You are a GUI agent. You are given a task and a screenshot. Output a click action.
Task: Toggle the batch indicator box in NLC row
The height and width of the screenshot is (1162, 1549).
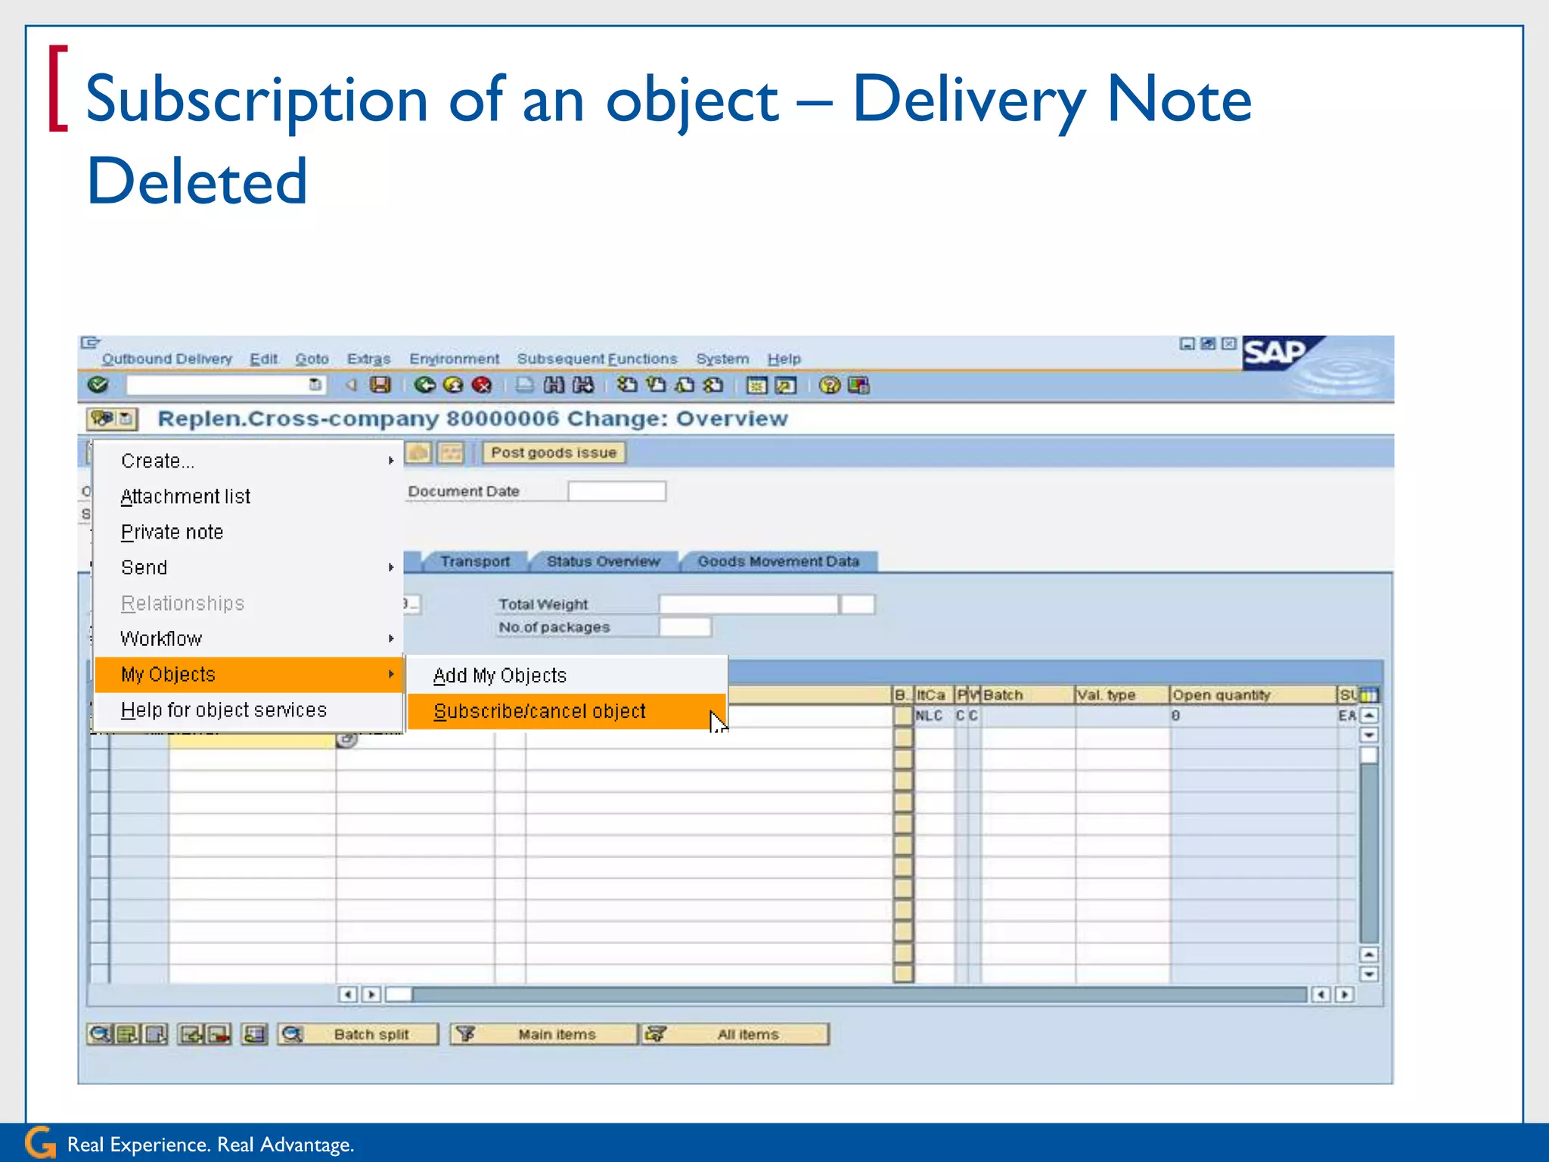point(903,716)
